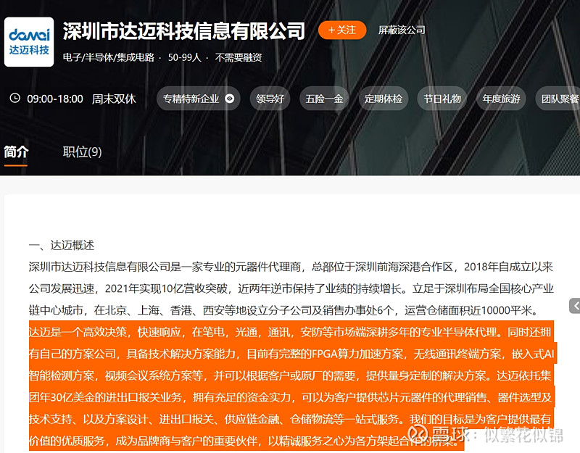Select the 专精特新企业 tag

pyautogui.click(x=198, y=99)
